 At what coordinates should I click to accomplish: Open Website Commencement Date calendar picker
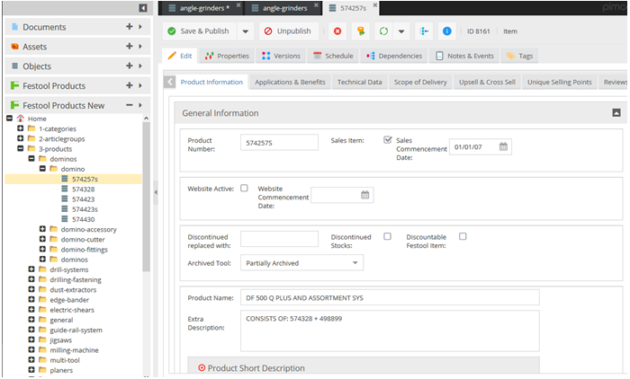[x=364, y=195]
